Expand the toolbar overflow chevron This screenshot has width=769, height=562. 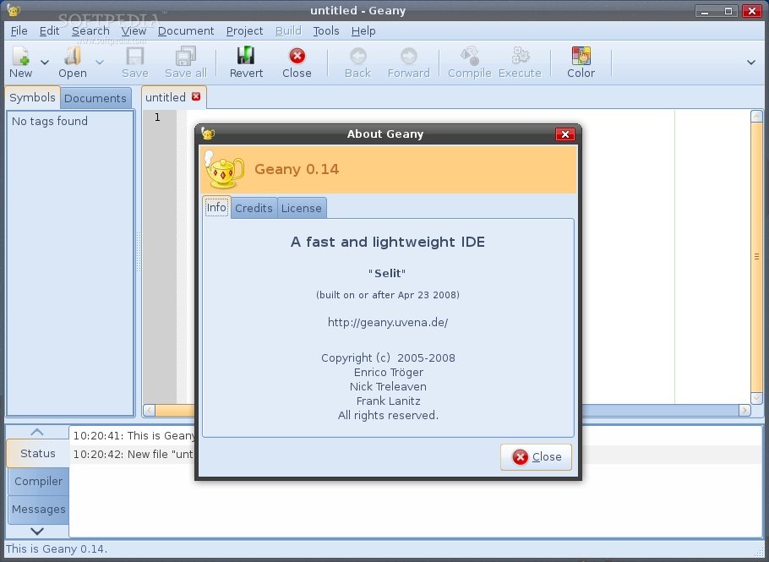(x=751, y=63)
